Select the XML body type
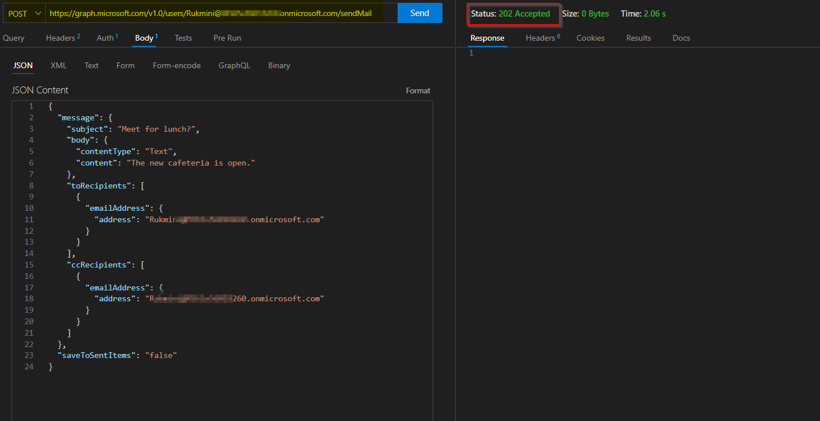This screenshot has height=421, width=820. point(59,65)
